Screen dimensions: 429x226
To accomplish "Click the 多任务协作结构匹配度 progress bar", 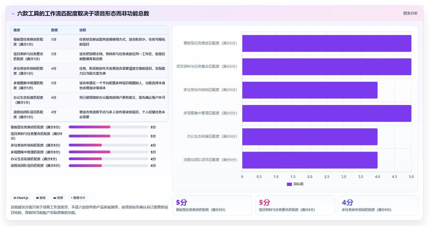I will (x=109, y=145).
